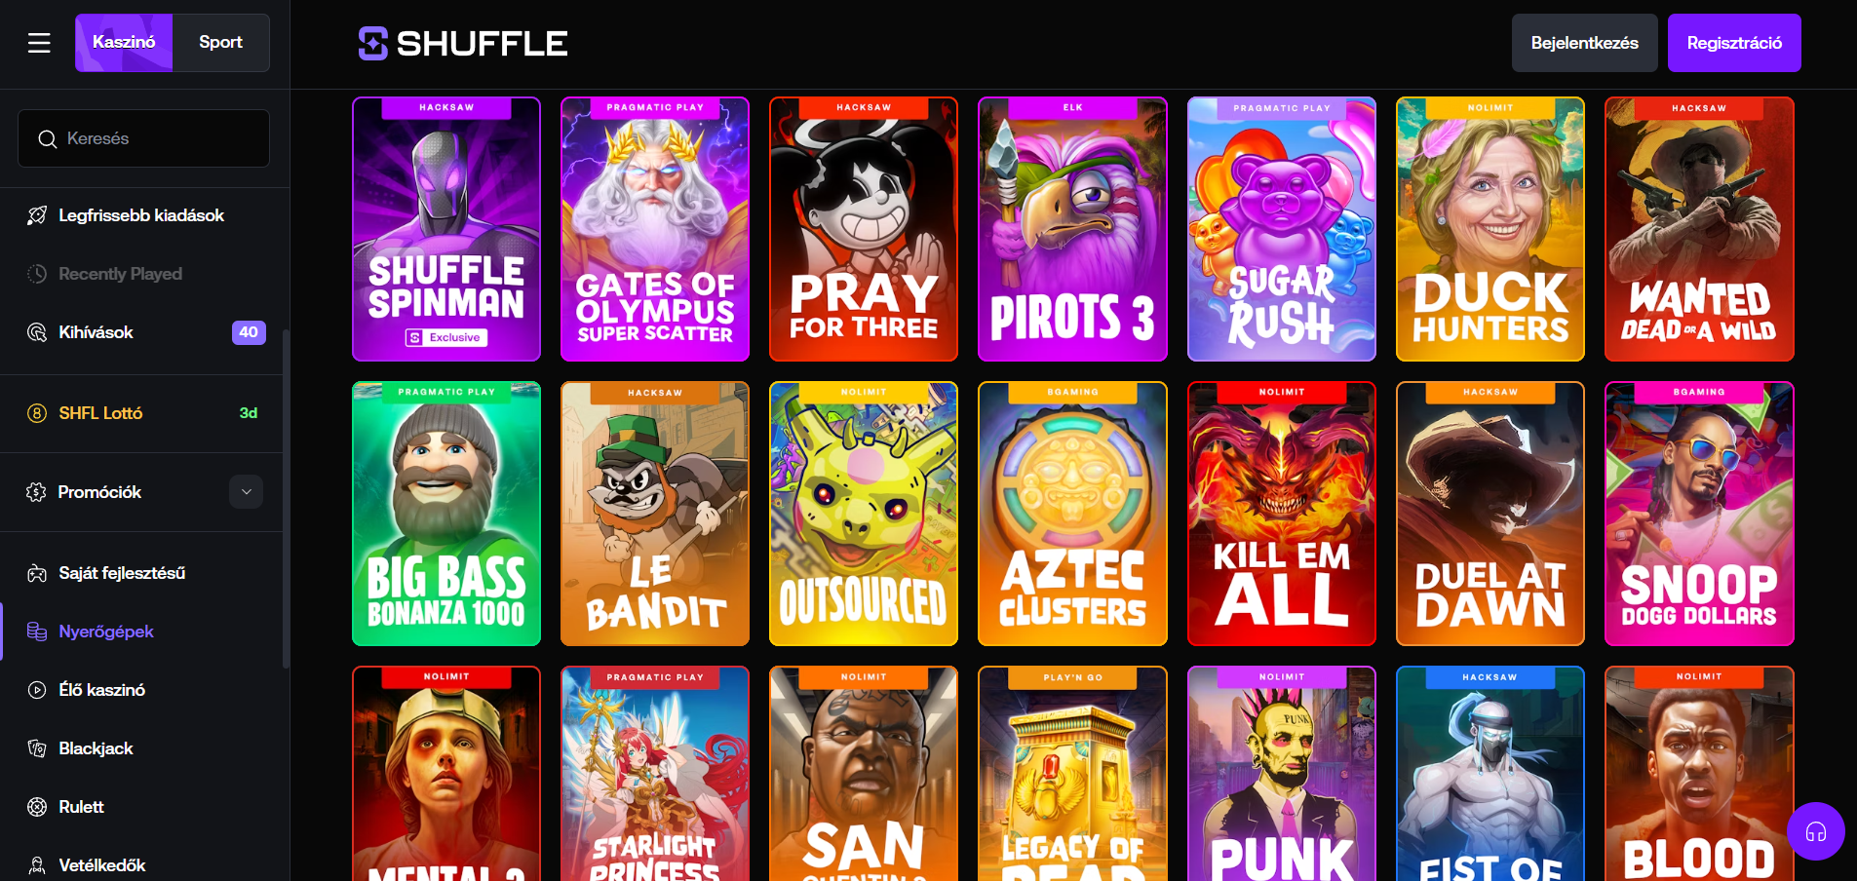Expand the Promóciók dropdown chevron
1857x881 pixels.
pyautogui.click(x=247, y=492)
